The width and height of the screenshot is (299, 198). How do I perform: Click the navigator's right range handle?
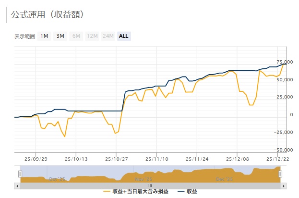click(x=280, y=174)
